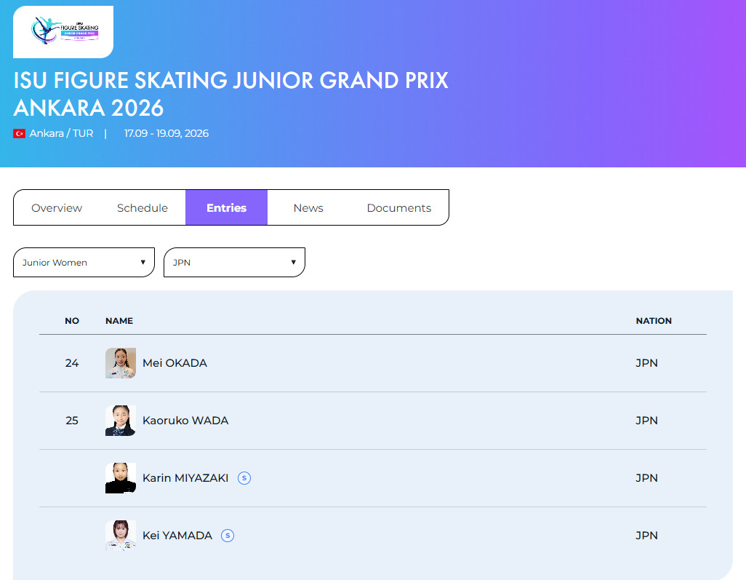Click the substitute S badge next to Kei YAMADA
The height and width of the screenshot is (580, 746).
[228, 535]
